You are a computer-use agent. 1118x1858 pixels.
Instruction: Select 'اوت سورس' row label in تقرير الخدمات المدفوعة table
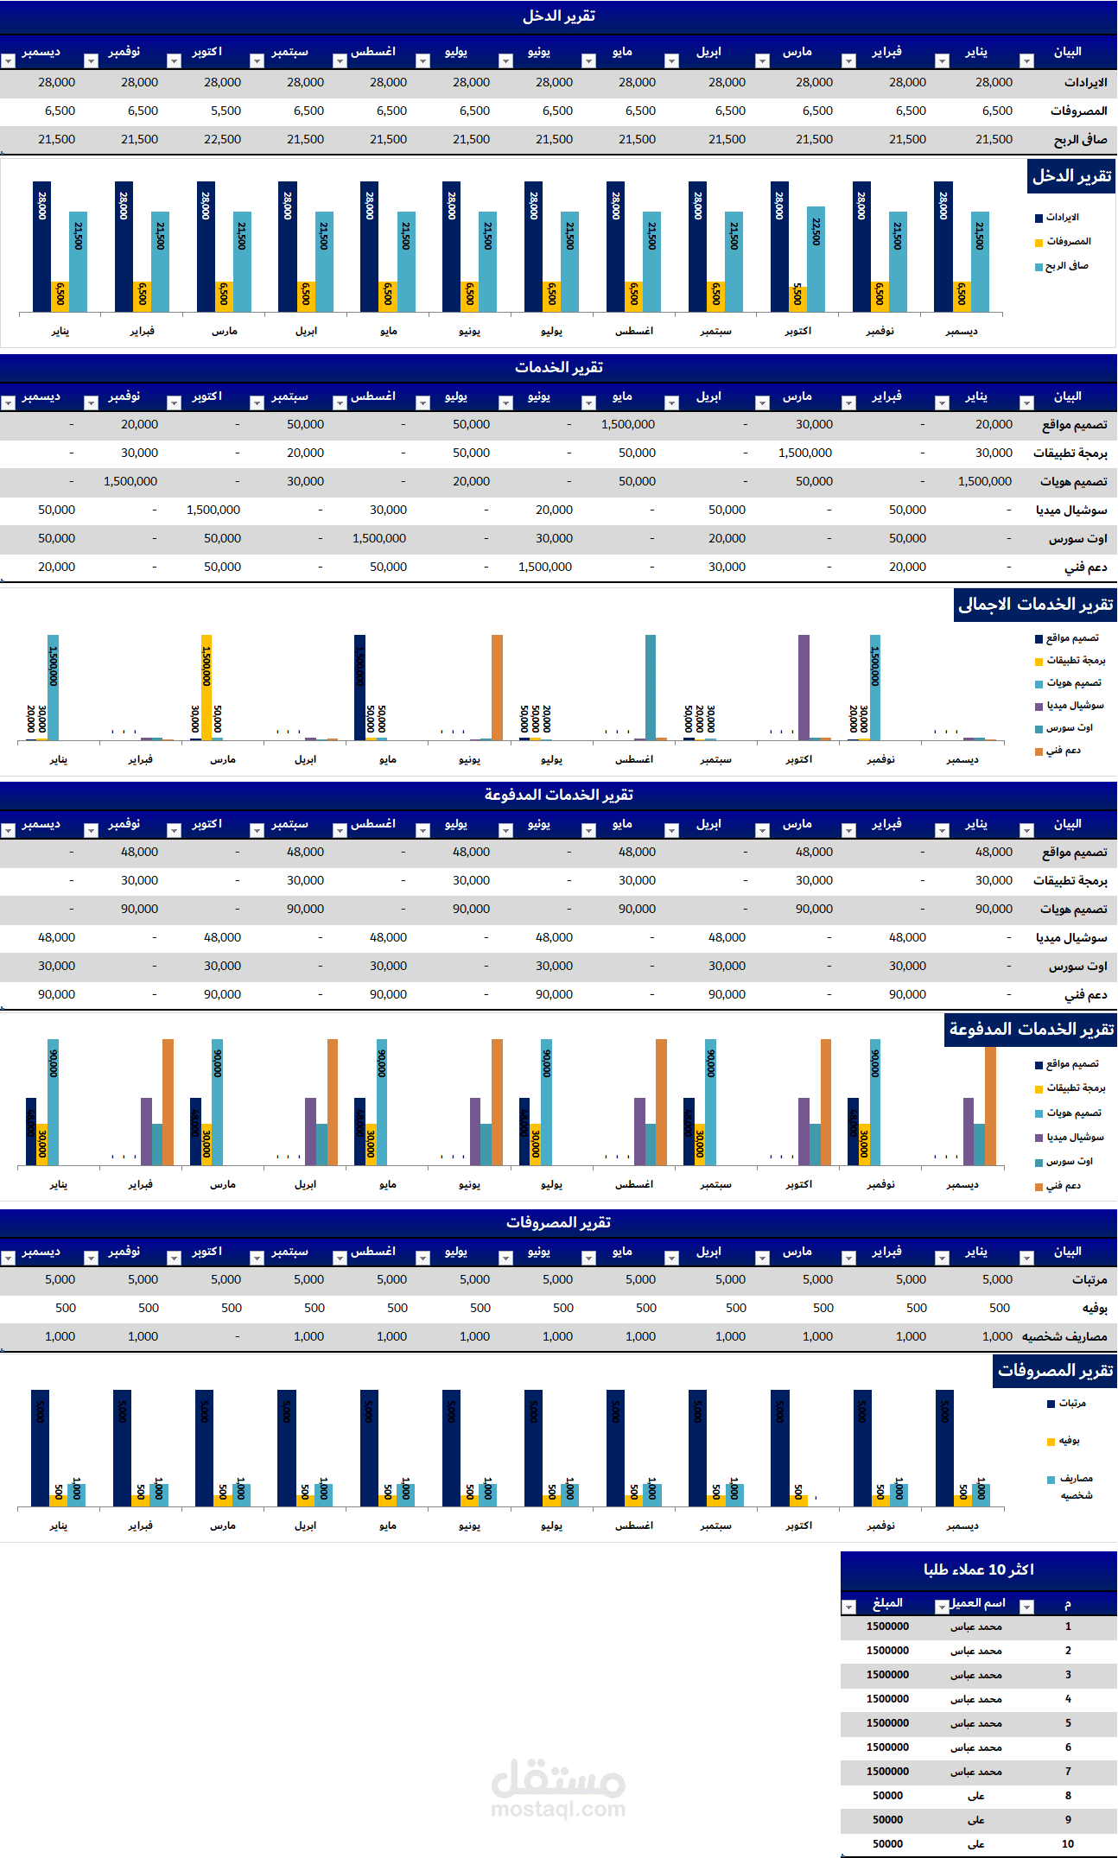pyautogui.click(x=1078, y=967)
